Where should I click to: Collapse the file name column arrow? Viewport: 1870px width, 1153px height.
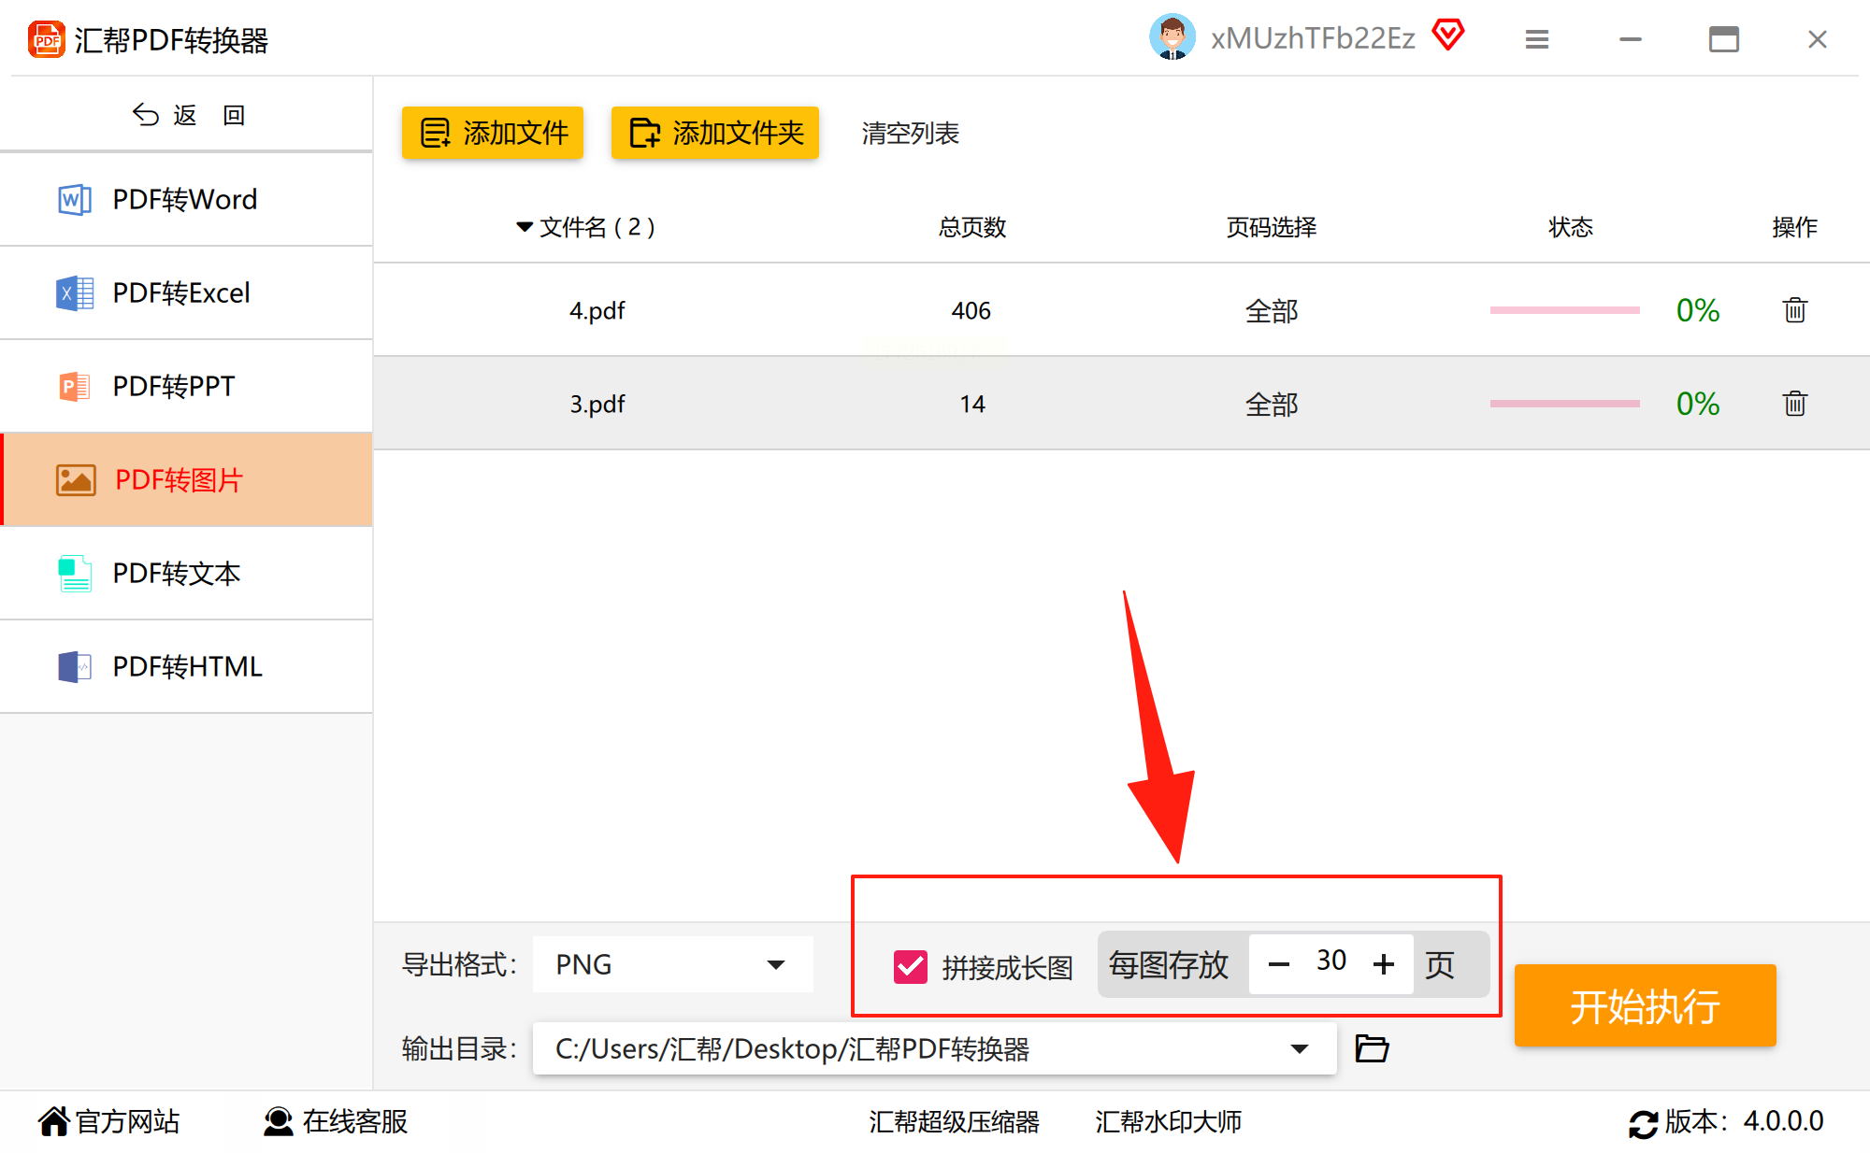(x=525, y=227)
